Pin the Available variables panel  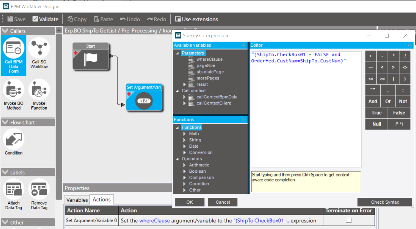click(x=243, y=45)
